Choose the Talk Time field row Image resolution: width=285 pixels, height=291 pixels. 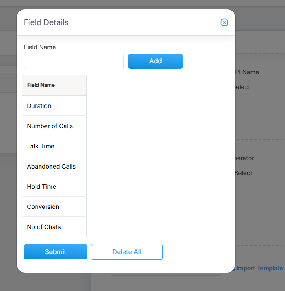tap(41, 146)
